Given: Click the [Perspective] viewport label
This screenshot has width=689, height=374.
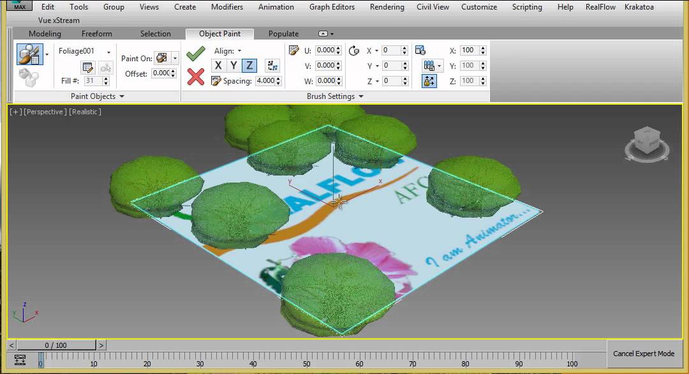Looking at the screenshot, I should pos(45,112).
